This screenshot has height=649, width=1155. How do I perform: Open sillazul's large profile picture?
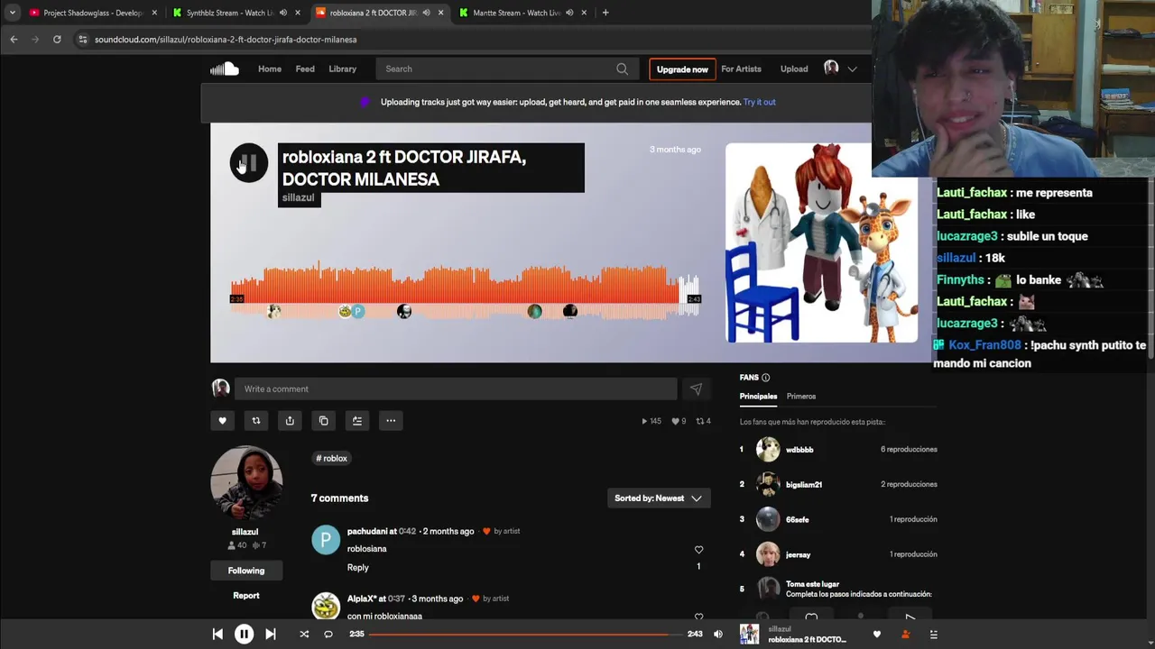click(246, 483)
